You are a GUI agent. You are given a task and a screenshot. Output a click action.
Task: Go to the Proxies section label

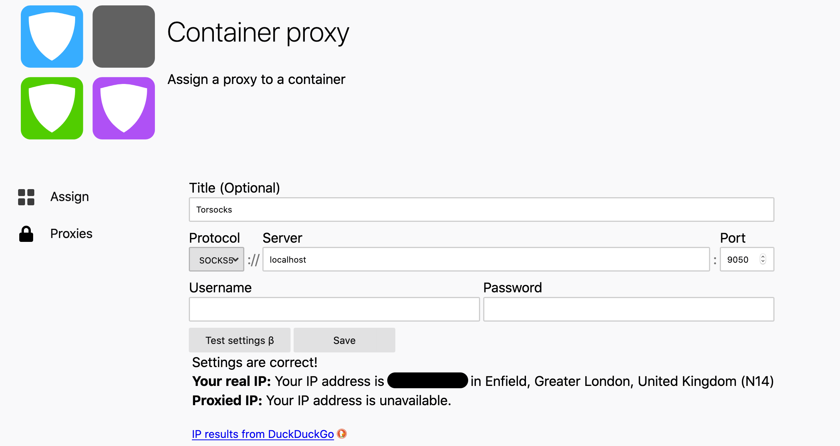71,234
